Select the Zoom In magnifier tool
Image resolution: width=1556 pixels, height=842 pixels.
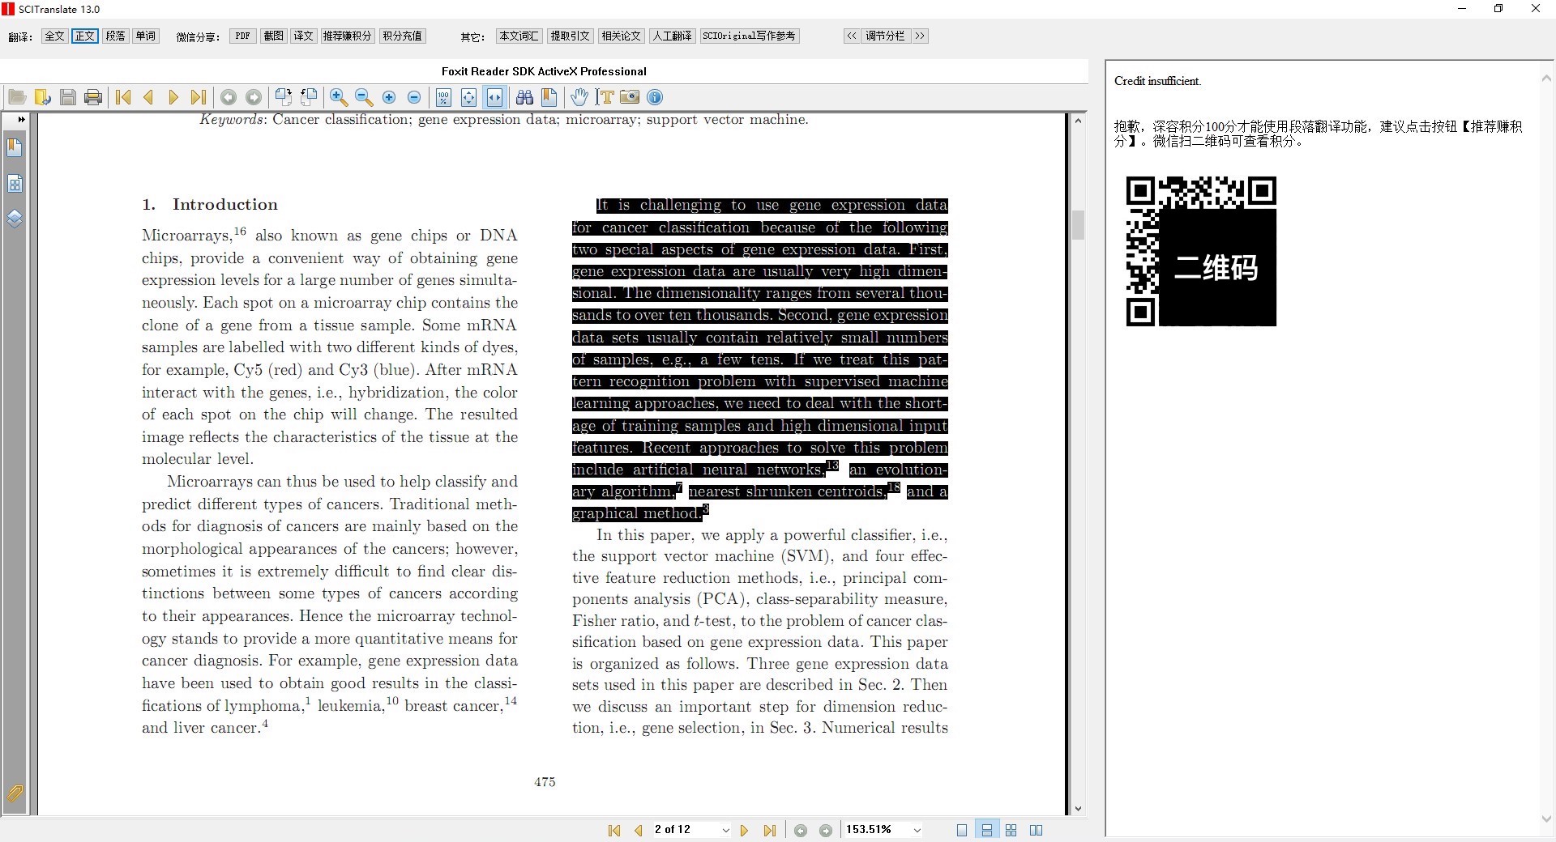[x=339, y=97]
